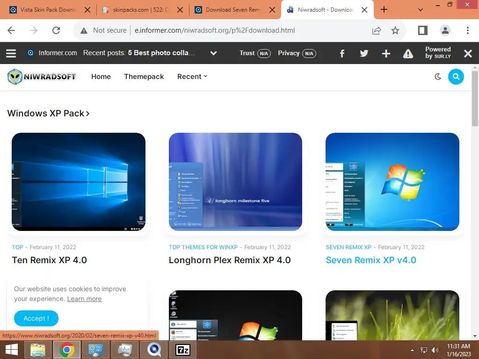Open the Home menu item

pyautogui.click(x=101, y=77)
